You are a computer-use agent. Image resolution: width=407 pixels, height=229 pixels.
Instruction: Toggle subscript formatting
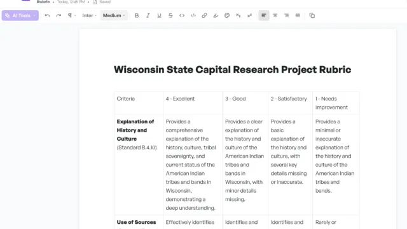238,15
